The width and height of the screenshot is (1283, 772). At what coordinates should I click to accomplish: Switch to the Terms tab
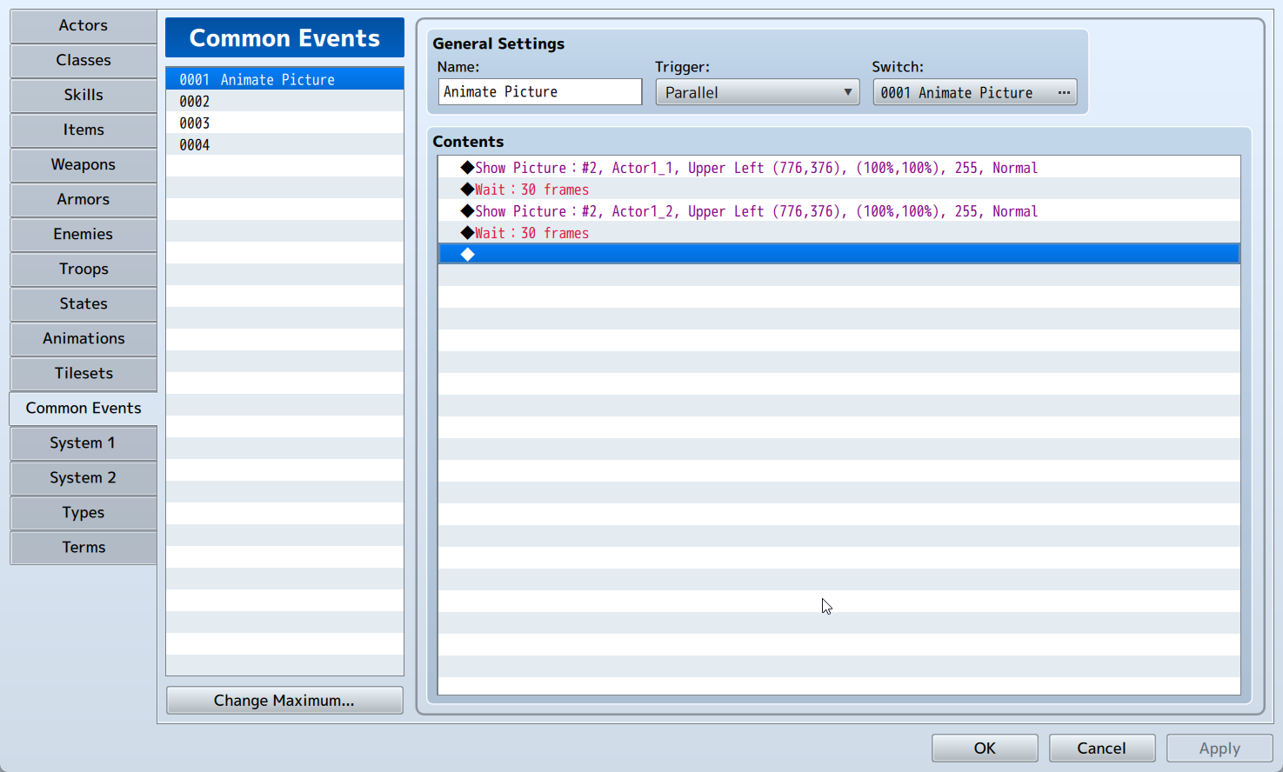84,547
